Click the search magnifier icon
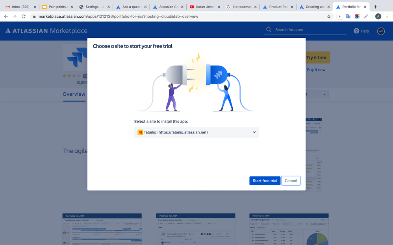393x245 pixels. point(269,30)
